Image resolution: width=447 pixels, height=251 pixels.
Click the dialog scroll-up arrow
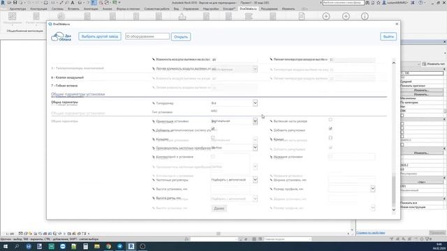pyautogui.click(x=394, y=63)
